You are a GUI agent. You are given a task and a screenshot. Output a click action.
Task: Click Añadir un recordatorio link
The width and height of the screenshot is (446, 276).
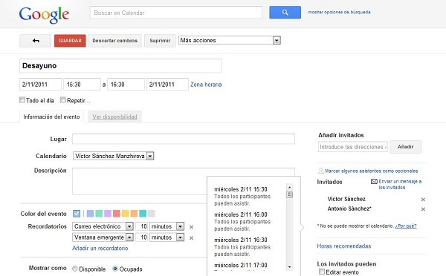click(x=100, y=248)
